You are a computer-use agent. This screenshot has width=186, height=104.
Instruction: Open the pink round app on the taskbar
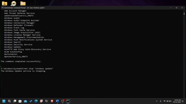pos(41,101)
